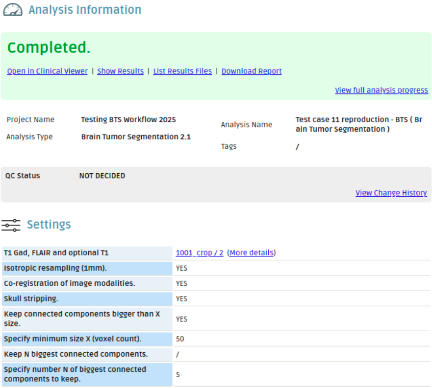Show More details for input data
This screenshot has height=388, width=432.
251,253
